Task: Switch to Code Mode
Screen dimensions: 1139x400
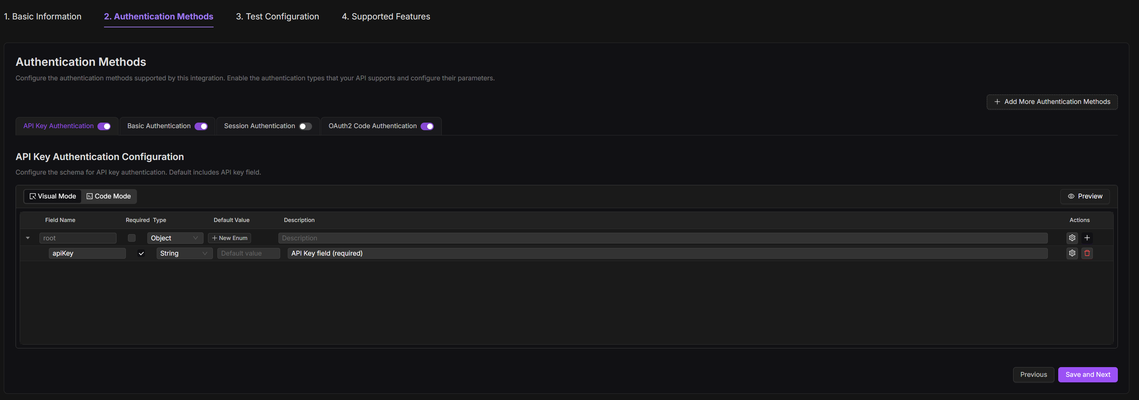Action: click(x=109, y=196)
